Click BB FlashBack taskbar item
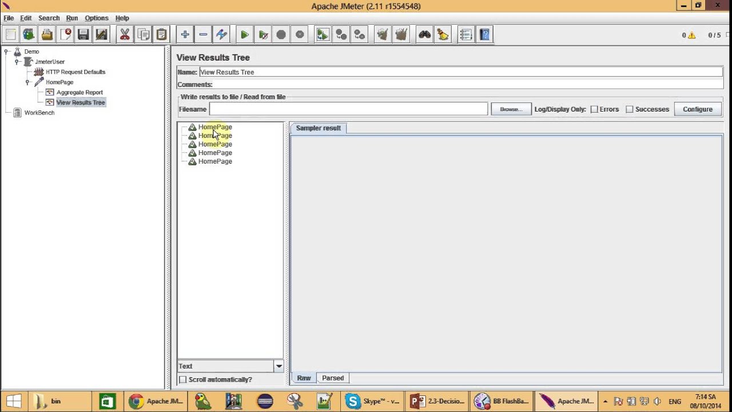Viewport: 732px width, 412px height. pos(502,401)
